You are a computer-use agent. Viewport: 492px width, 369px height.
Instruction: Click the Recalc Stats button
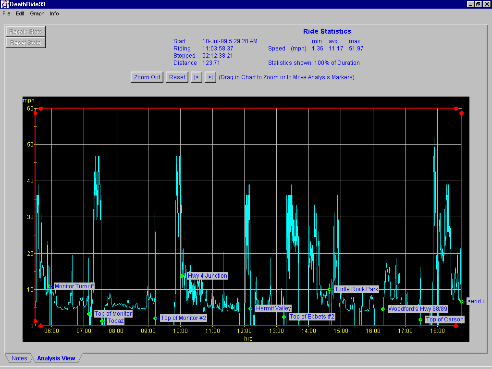point(25,31)
